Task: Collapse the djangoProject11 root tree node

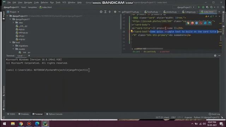Action: pos(7,16)
